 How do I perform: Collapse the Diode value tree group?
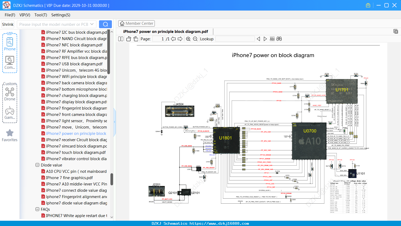point(37,165)
